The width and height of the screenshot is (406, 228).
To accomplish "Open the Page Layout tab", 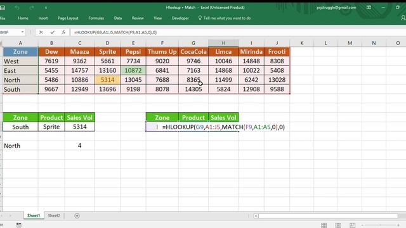I will pos(68,18).
